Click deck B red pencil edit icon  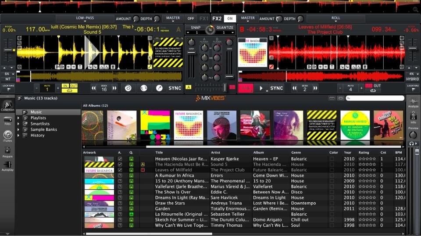pos(271,66)
